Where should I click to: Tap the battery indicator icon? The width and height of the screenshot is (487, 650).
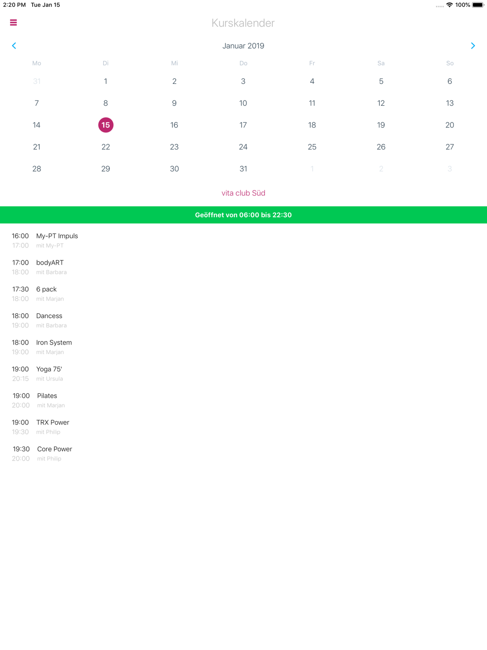[x=478, y=5]
